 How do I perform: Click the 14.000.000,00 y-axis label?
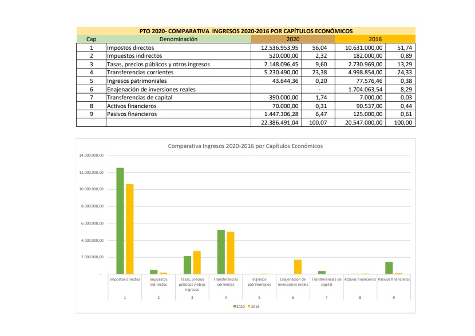tap(91, 155)
